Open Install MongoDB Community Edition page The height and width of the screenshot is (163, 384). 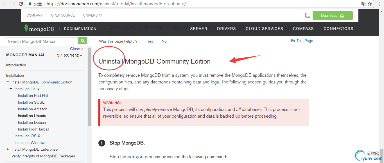point(42,82)
